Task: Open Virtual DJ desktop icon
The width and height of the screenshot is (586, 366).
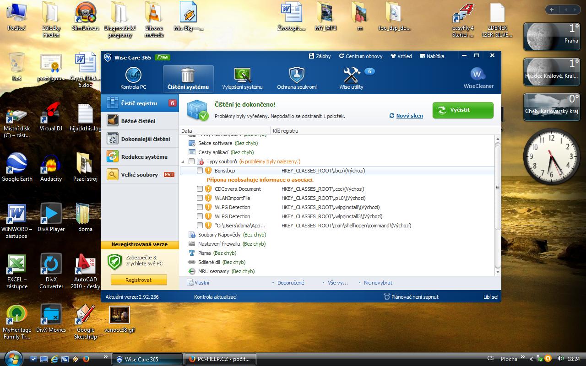Action: pyautogui.click(x=51, y=117)
